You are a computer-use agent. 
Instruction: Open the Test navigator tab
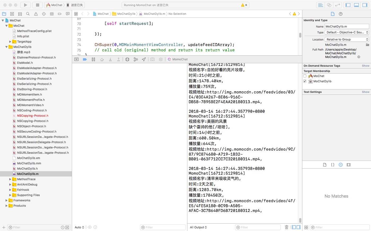click(x=44, y=14)
